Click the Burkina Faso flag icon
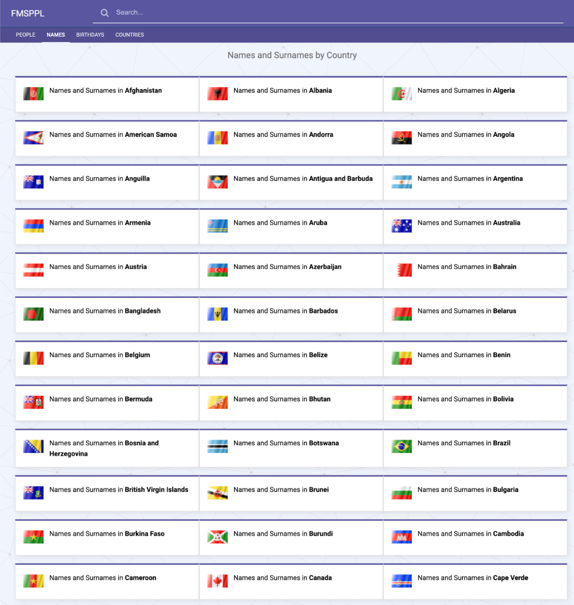Image resolution: width=574 pixels, height=605 pixels. click(x=33, y=537)
